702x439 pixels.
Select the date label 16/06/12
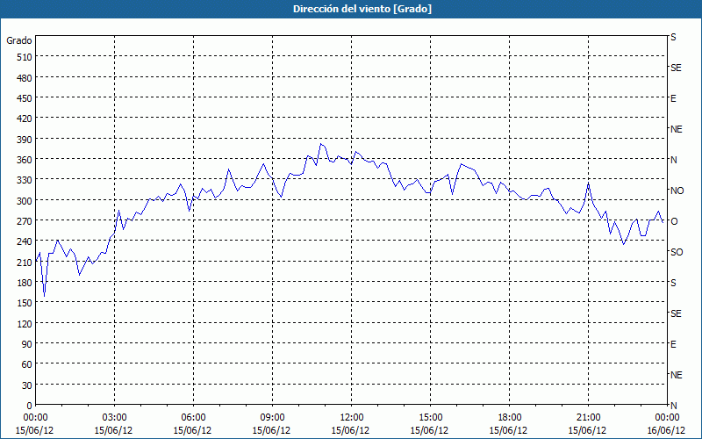click(x=667, y=430)
